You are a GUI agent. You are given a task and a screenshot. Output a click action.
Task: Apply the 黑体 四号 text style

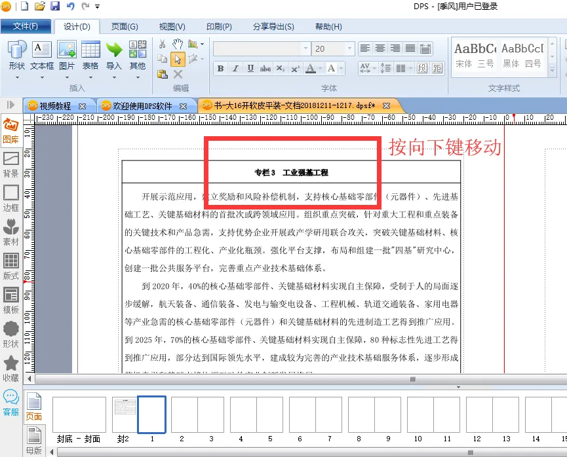click(x=522, y=56)
